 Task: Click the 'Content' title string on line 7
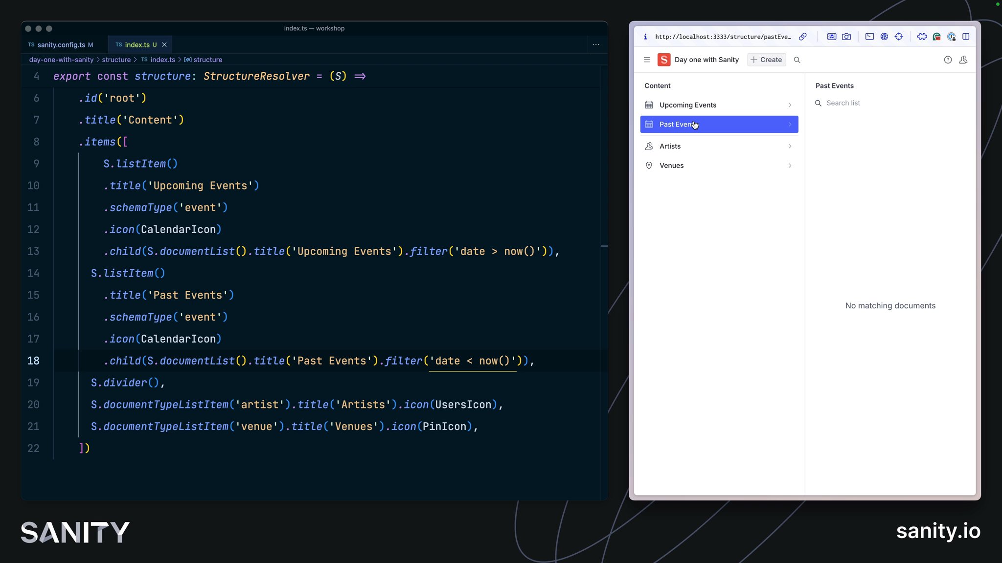[x=150, y=120]
